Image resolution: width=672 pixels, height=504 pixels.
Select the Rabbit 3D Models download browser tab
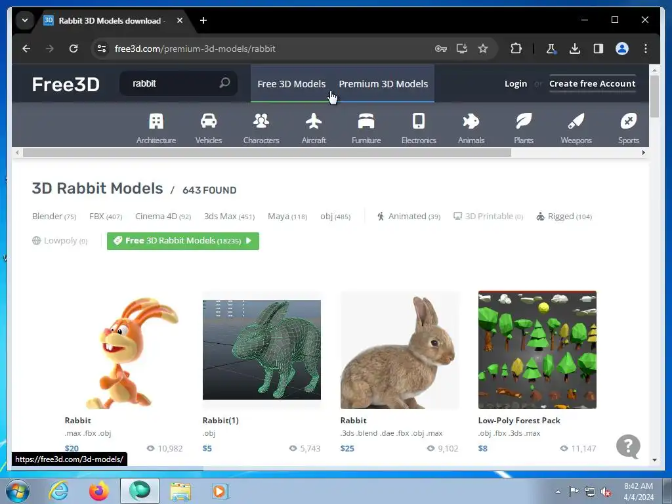click(110, 20)
